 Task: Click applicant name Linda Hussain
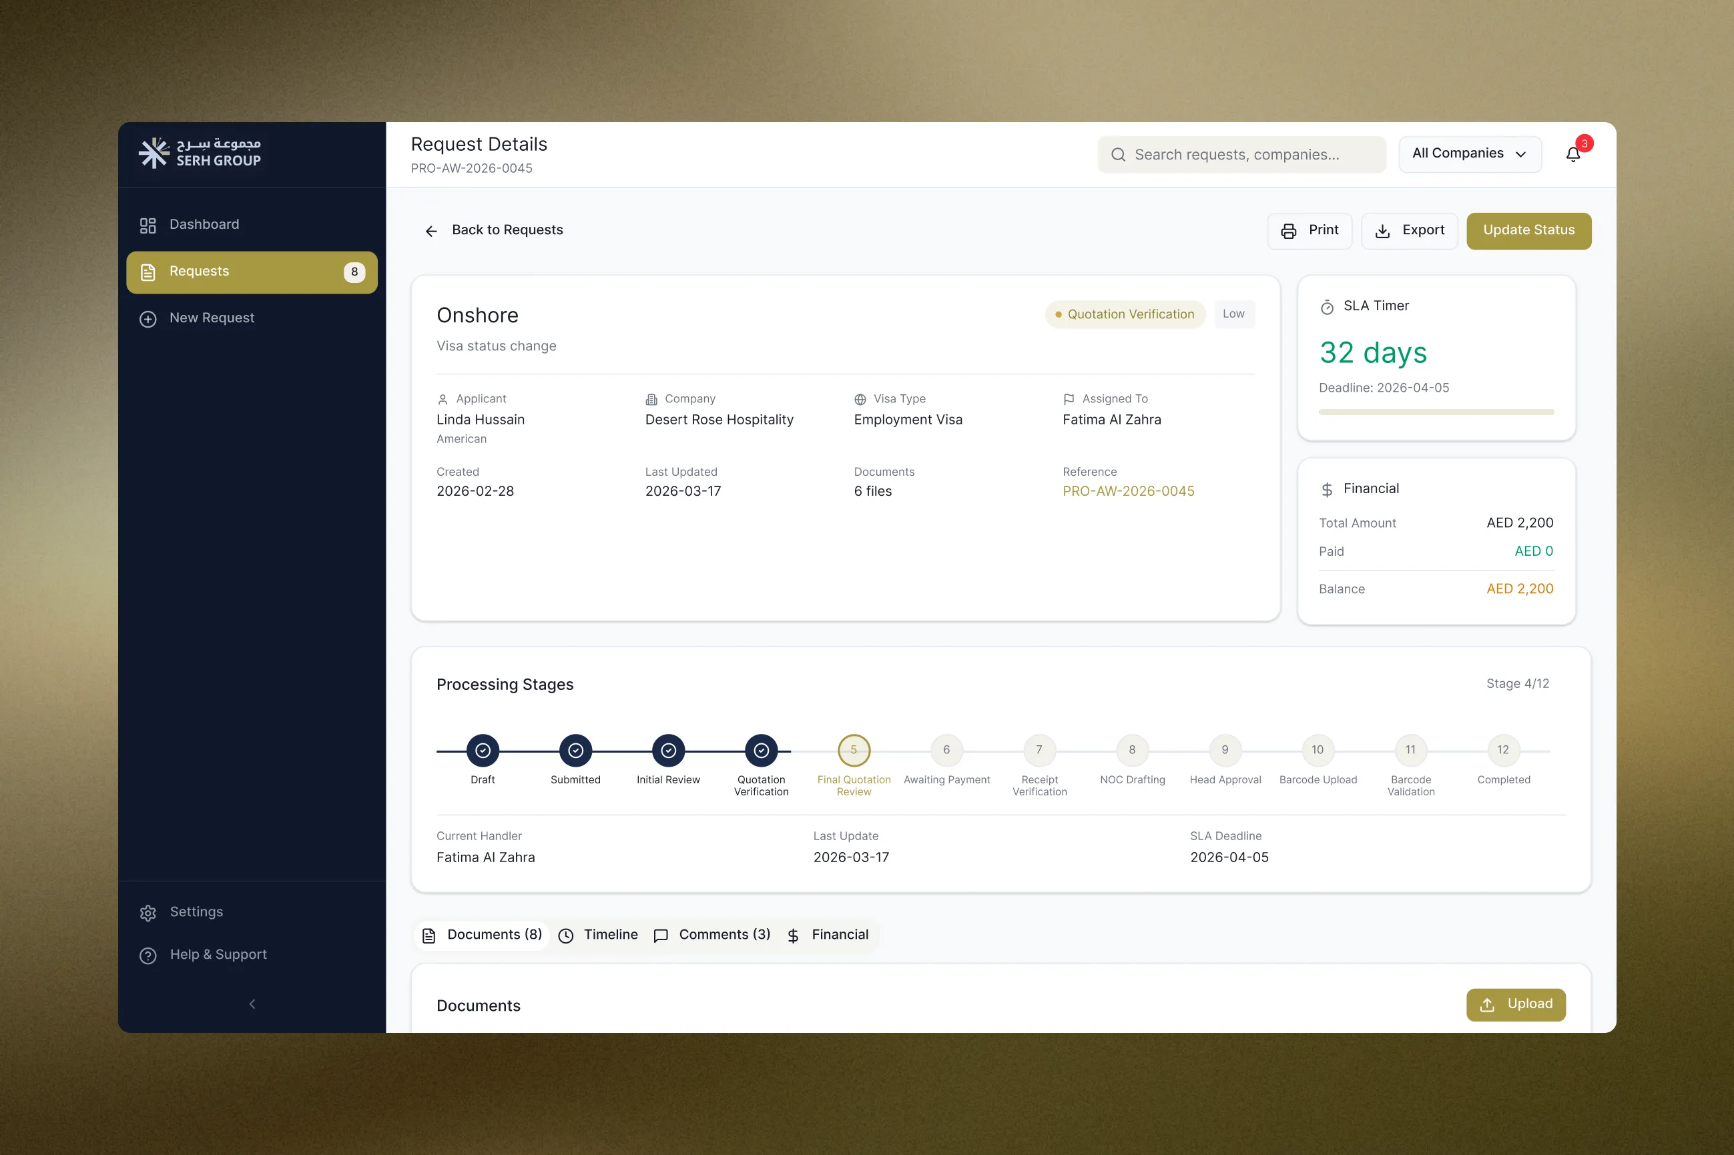[481, 420]
